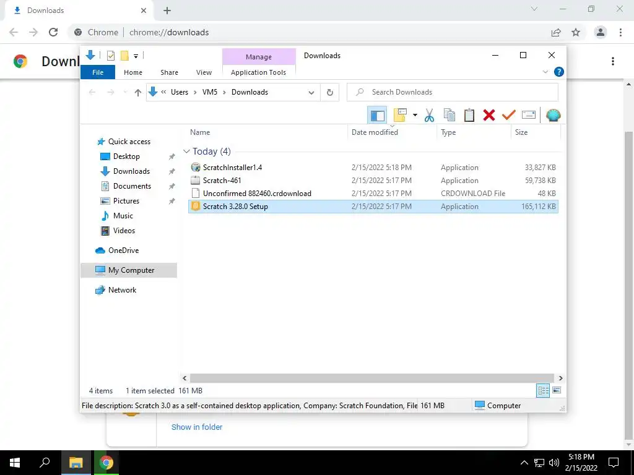The width and height of the screenshot is (634, 475).
Task: Sort files by Name column
Action: pos(200,132)
